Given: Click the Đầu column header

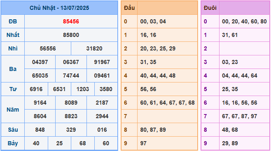Looking at the screenshot, I should pos(129,8).
